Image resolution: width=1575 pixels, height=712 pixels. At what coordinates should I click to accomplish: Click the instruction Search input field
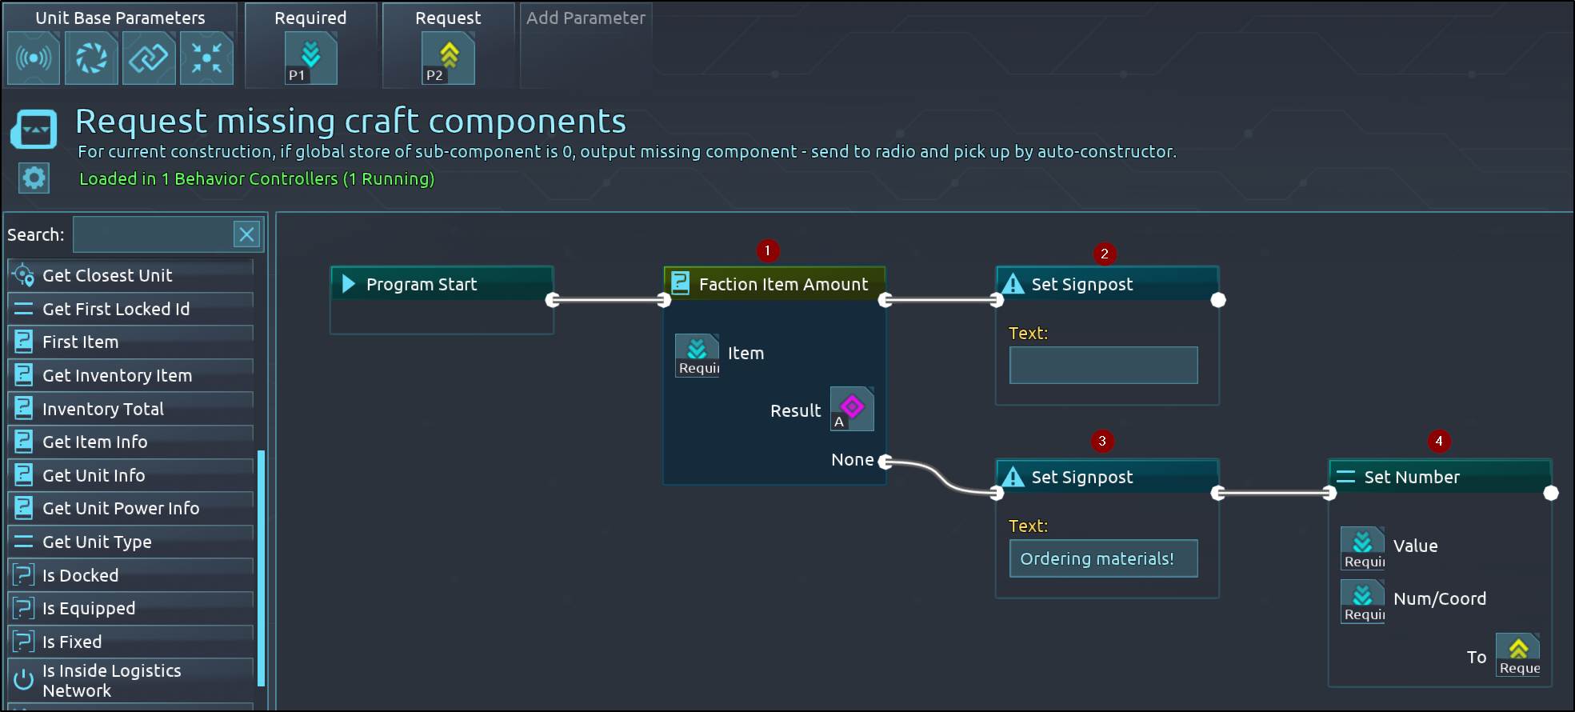pyautogui.click(x=152, y=234)
